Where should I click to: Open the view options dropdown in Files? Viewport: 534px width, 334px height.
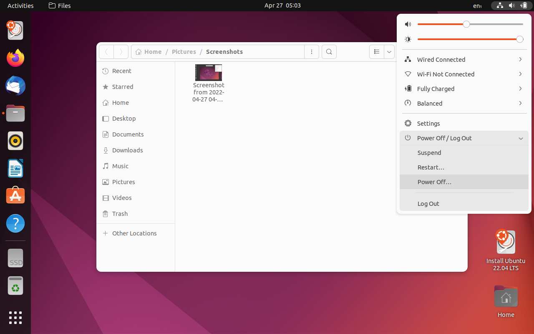389,52
